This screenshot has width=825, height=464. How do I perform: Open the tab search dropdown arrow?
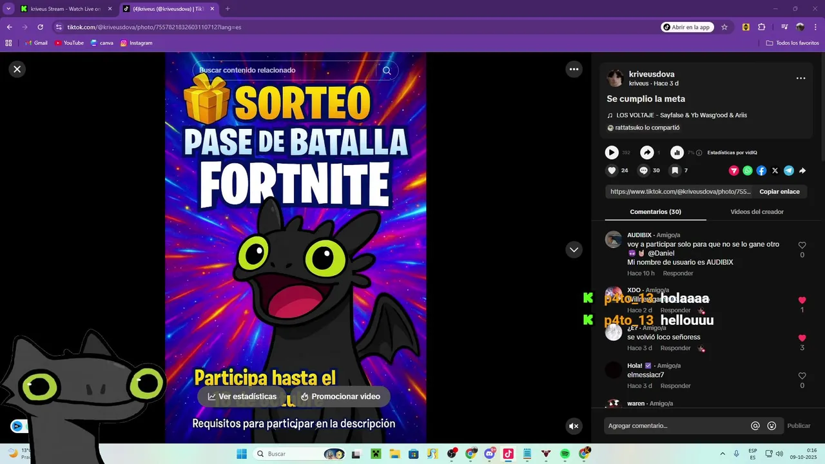pyautogui.click(x=8, y=9)
